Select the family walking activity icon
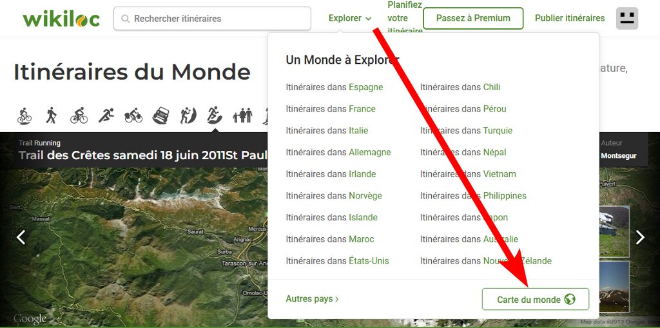 click(x=242, y=116)
